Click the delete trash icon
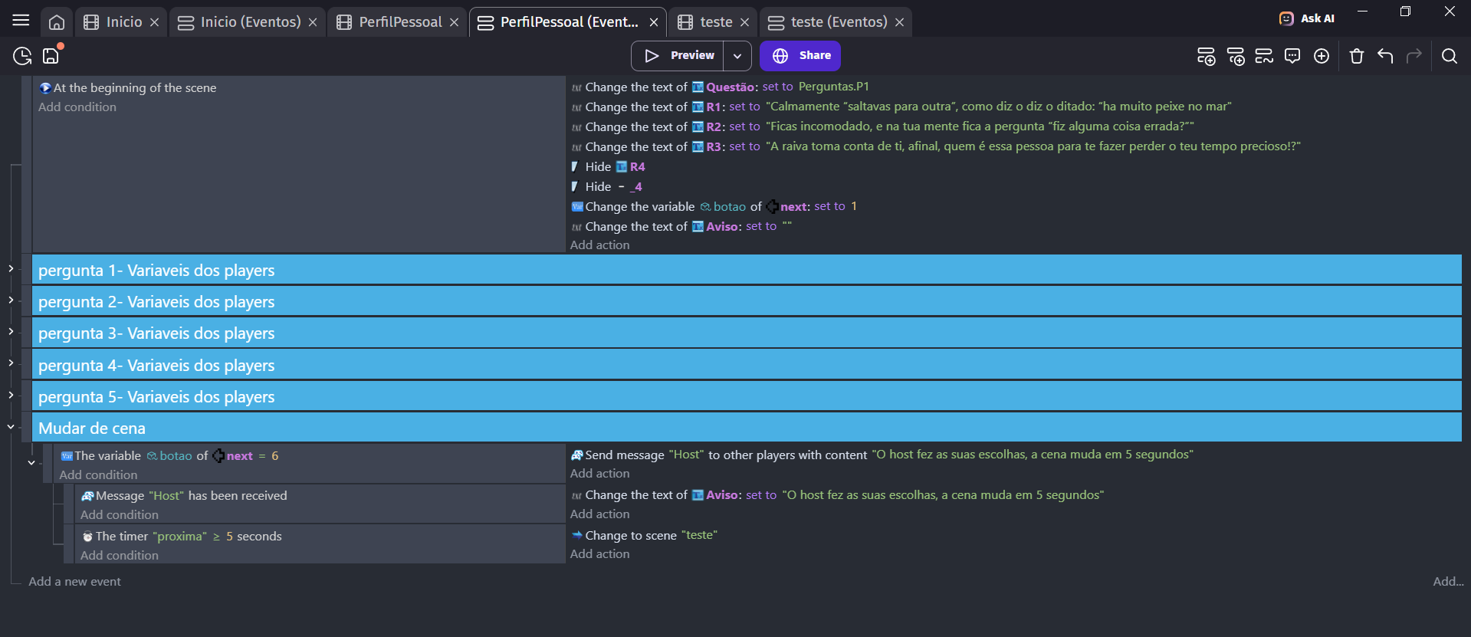Screen dimensions: 1471x637 tap(1356, 56)
